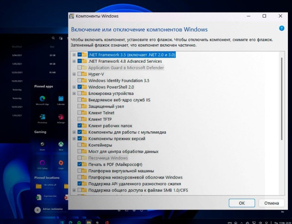
Task: Toggle the .NET Framework 4.8 Advanced Services checkbox
Action: click(80, 61)
